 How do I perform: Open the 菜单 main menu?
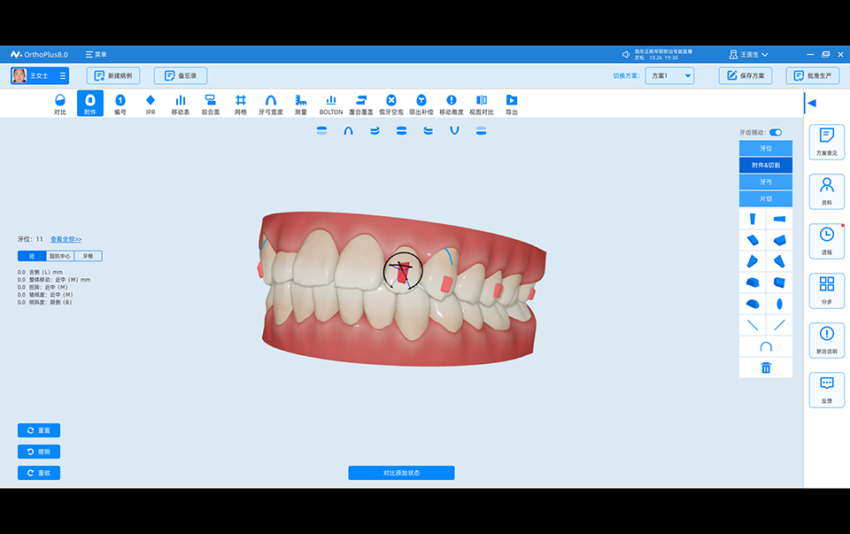point(96,54)
